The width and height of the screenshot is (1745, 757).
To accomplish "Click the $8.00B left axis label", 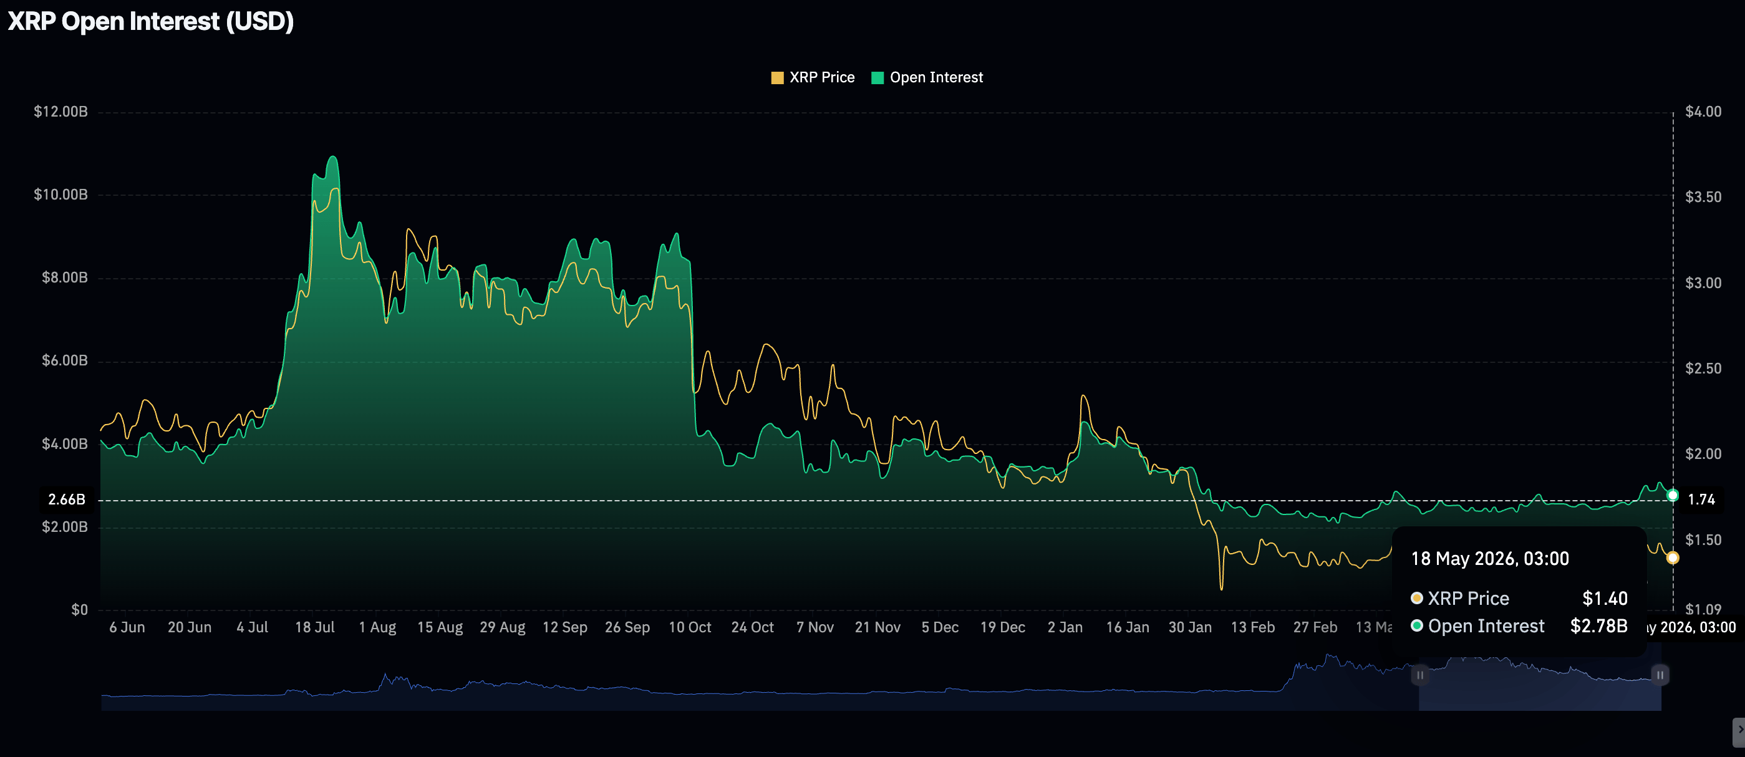I will pos(65,277).
